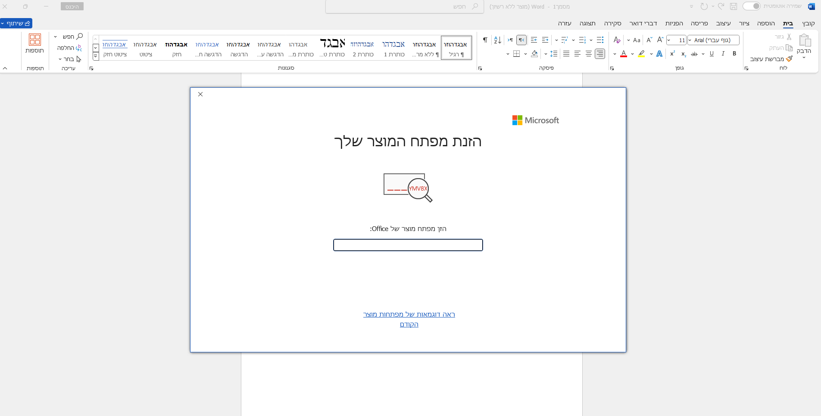
Task: Apply the Strong (חזק) style
Action: (x=177, y=48)
